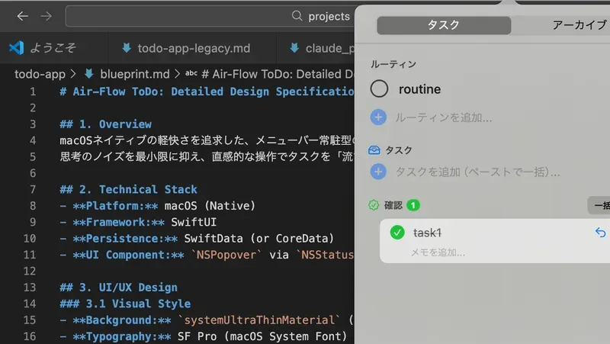The width and height of the screenshot is (610, 344).
Task: Open the projects search field
Action: coord(210,16)
